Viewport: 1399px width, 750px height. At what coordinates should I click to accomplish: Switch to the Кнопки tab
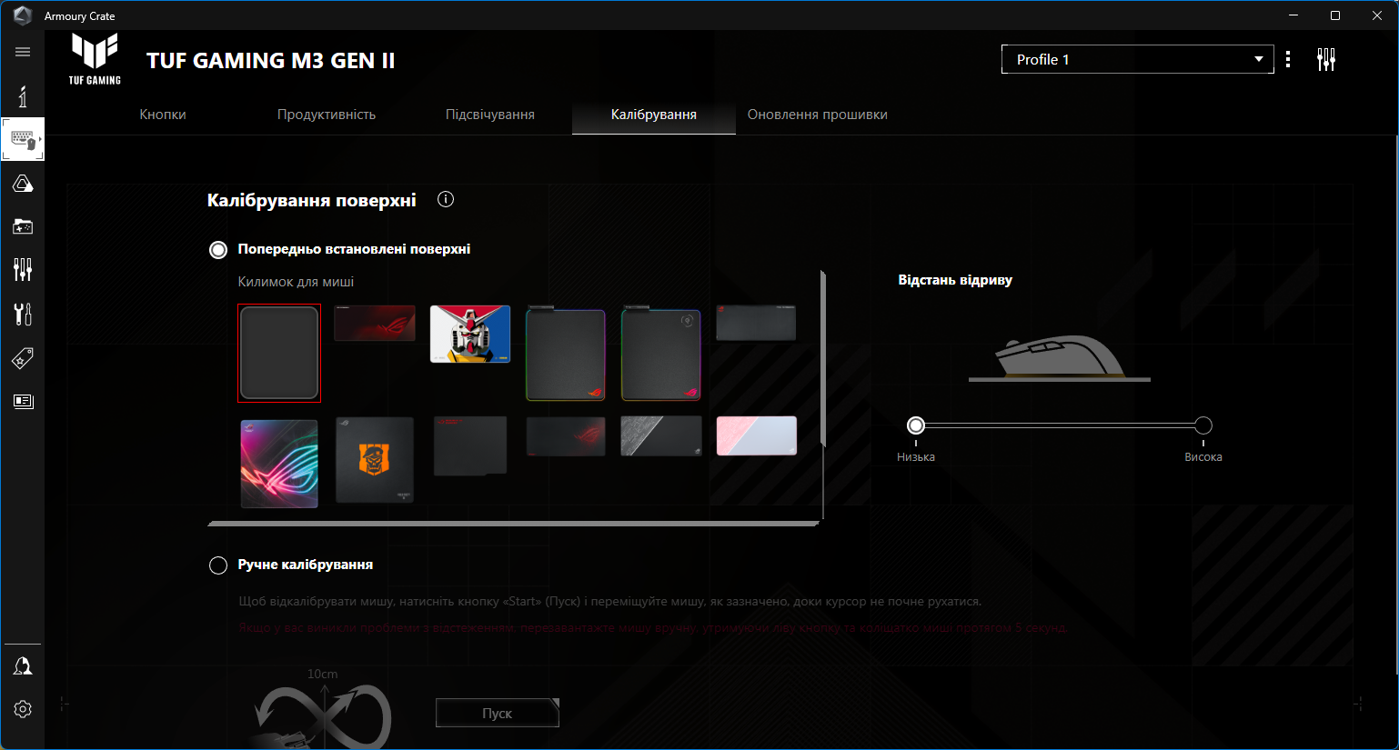tap(163, 115)
